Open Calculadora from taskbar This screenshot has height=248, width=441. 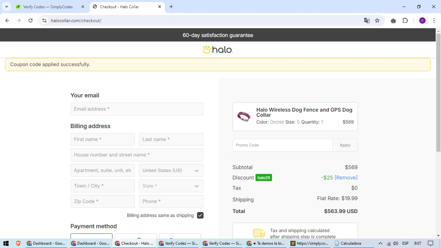coord(353,243)
